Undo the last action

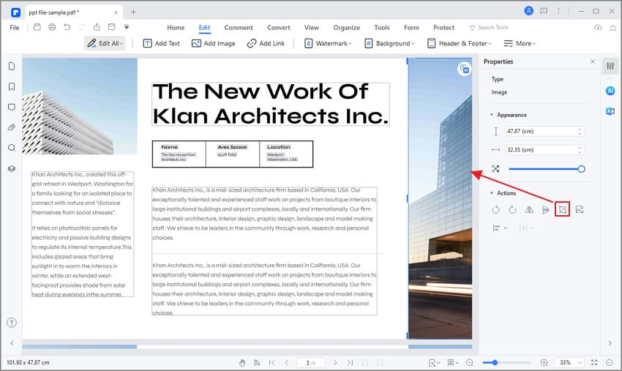coord(67,27)
